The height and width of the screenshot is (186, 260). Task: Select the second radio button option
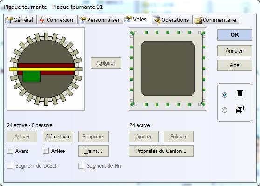pos(225,110)
